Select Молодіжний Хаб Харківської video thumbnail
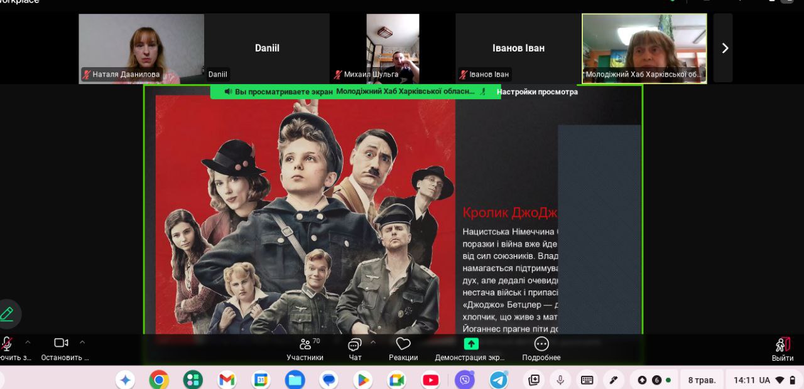This screenshot has height=389, width=804. point(644,48)
